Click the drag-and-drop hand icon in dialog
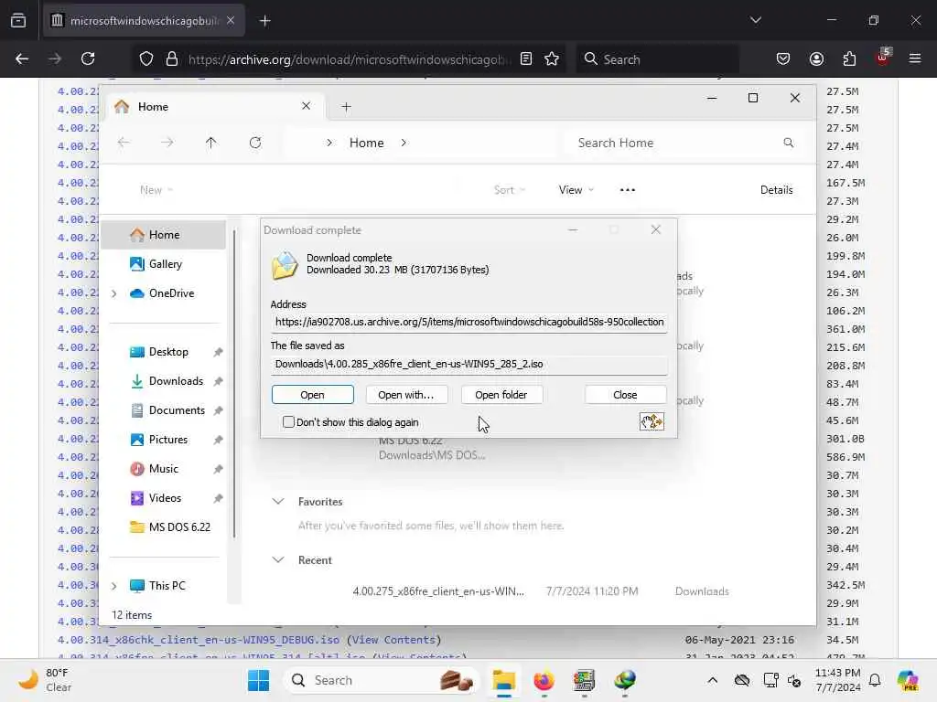The height and width of the screenshot is (702, 937). coord(652,421)
